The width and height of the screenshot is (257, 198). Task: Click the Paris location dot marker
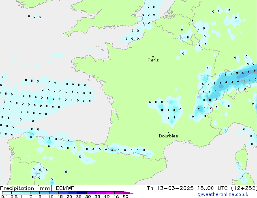tap(153, 57)
